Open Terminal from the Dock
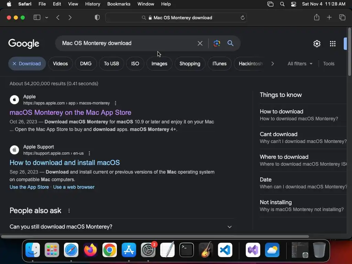 (187, 250)
